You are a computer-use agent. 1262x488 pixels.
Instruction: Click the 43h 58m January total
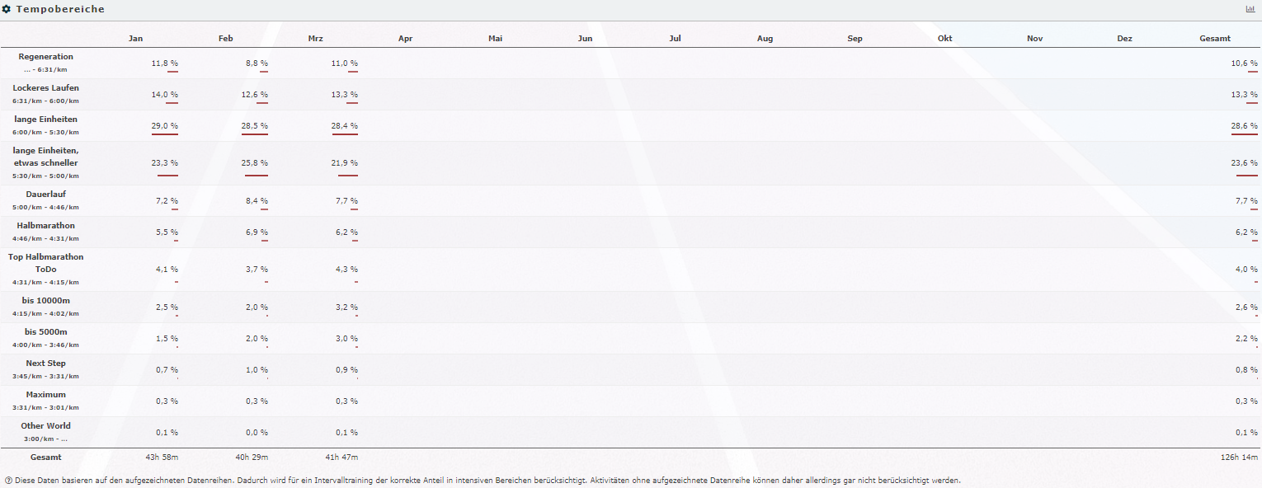click(163, 457)
